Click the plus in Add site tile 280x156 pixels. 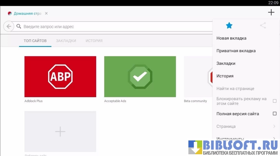[x=60, y=131]
